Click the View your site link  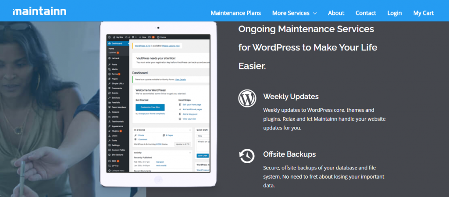tap(189, 118)
